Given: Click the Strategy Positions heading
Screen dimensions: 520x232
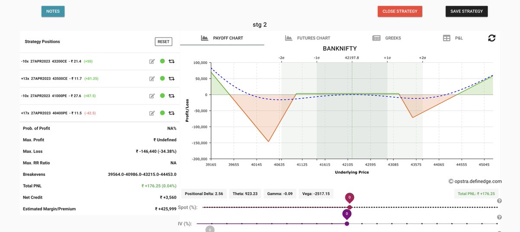Looking at the screenshot, I should click(42, 41).
